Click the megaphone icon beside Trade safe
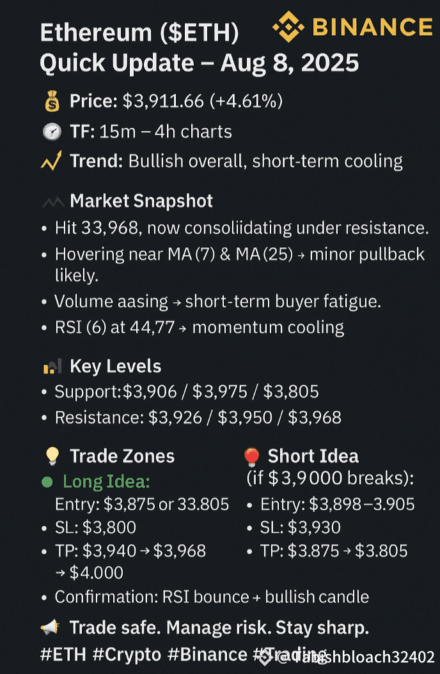Screen dimensions: 440x674 50,628
